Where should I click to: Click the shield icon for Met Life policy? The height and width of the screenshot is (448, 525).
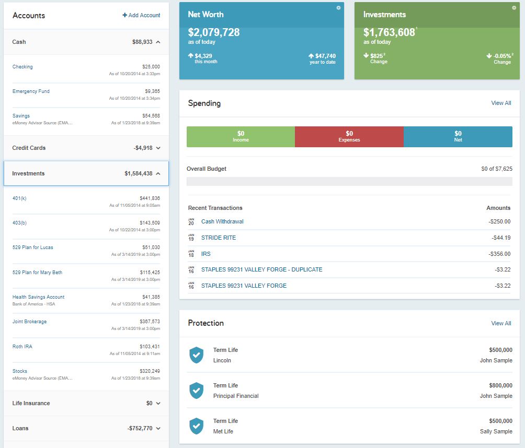click(x=196, y=426)
